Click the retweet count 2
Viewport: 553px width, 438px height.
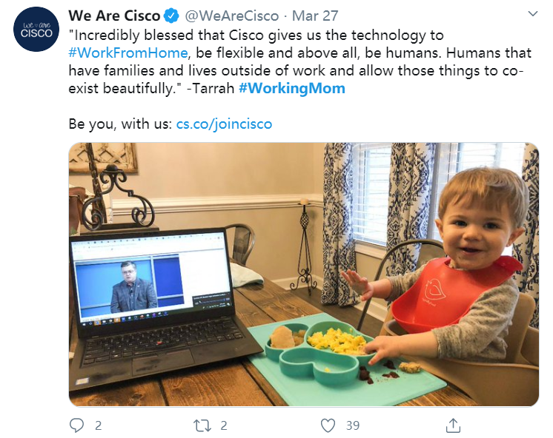coord(224,425)
